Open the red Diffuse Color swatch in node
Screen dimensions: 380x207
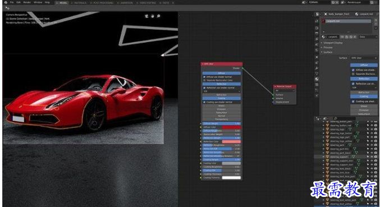pos(231,127)
